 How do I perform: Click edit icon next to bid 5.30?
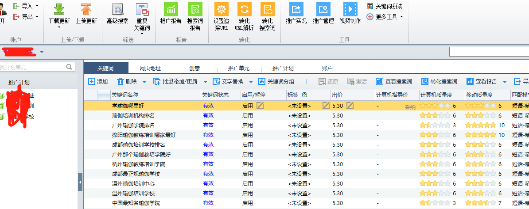tap(350, 106)
